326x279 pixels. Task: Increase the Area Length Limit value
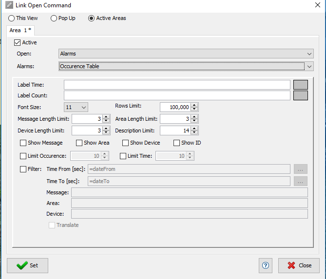tap(194, 117)
